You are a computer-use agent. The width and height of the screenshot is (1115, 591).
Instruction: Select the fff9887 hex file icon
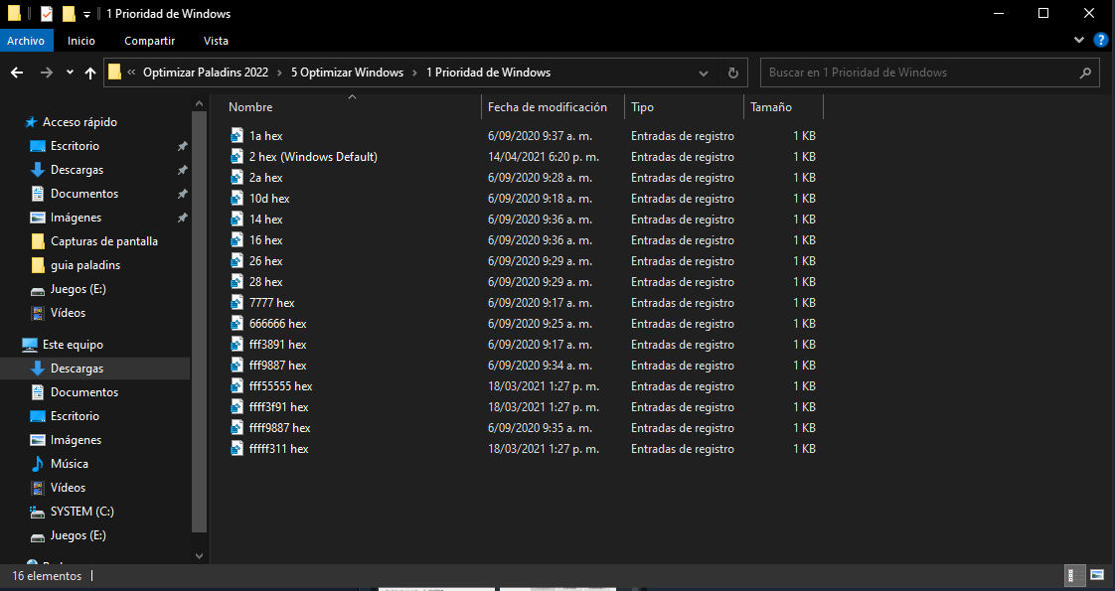pyautogui.click(x=237, y=366)
